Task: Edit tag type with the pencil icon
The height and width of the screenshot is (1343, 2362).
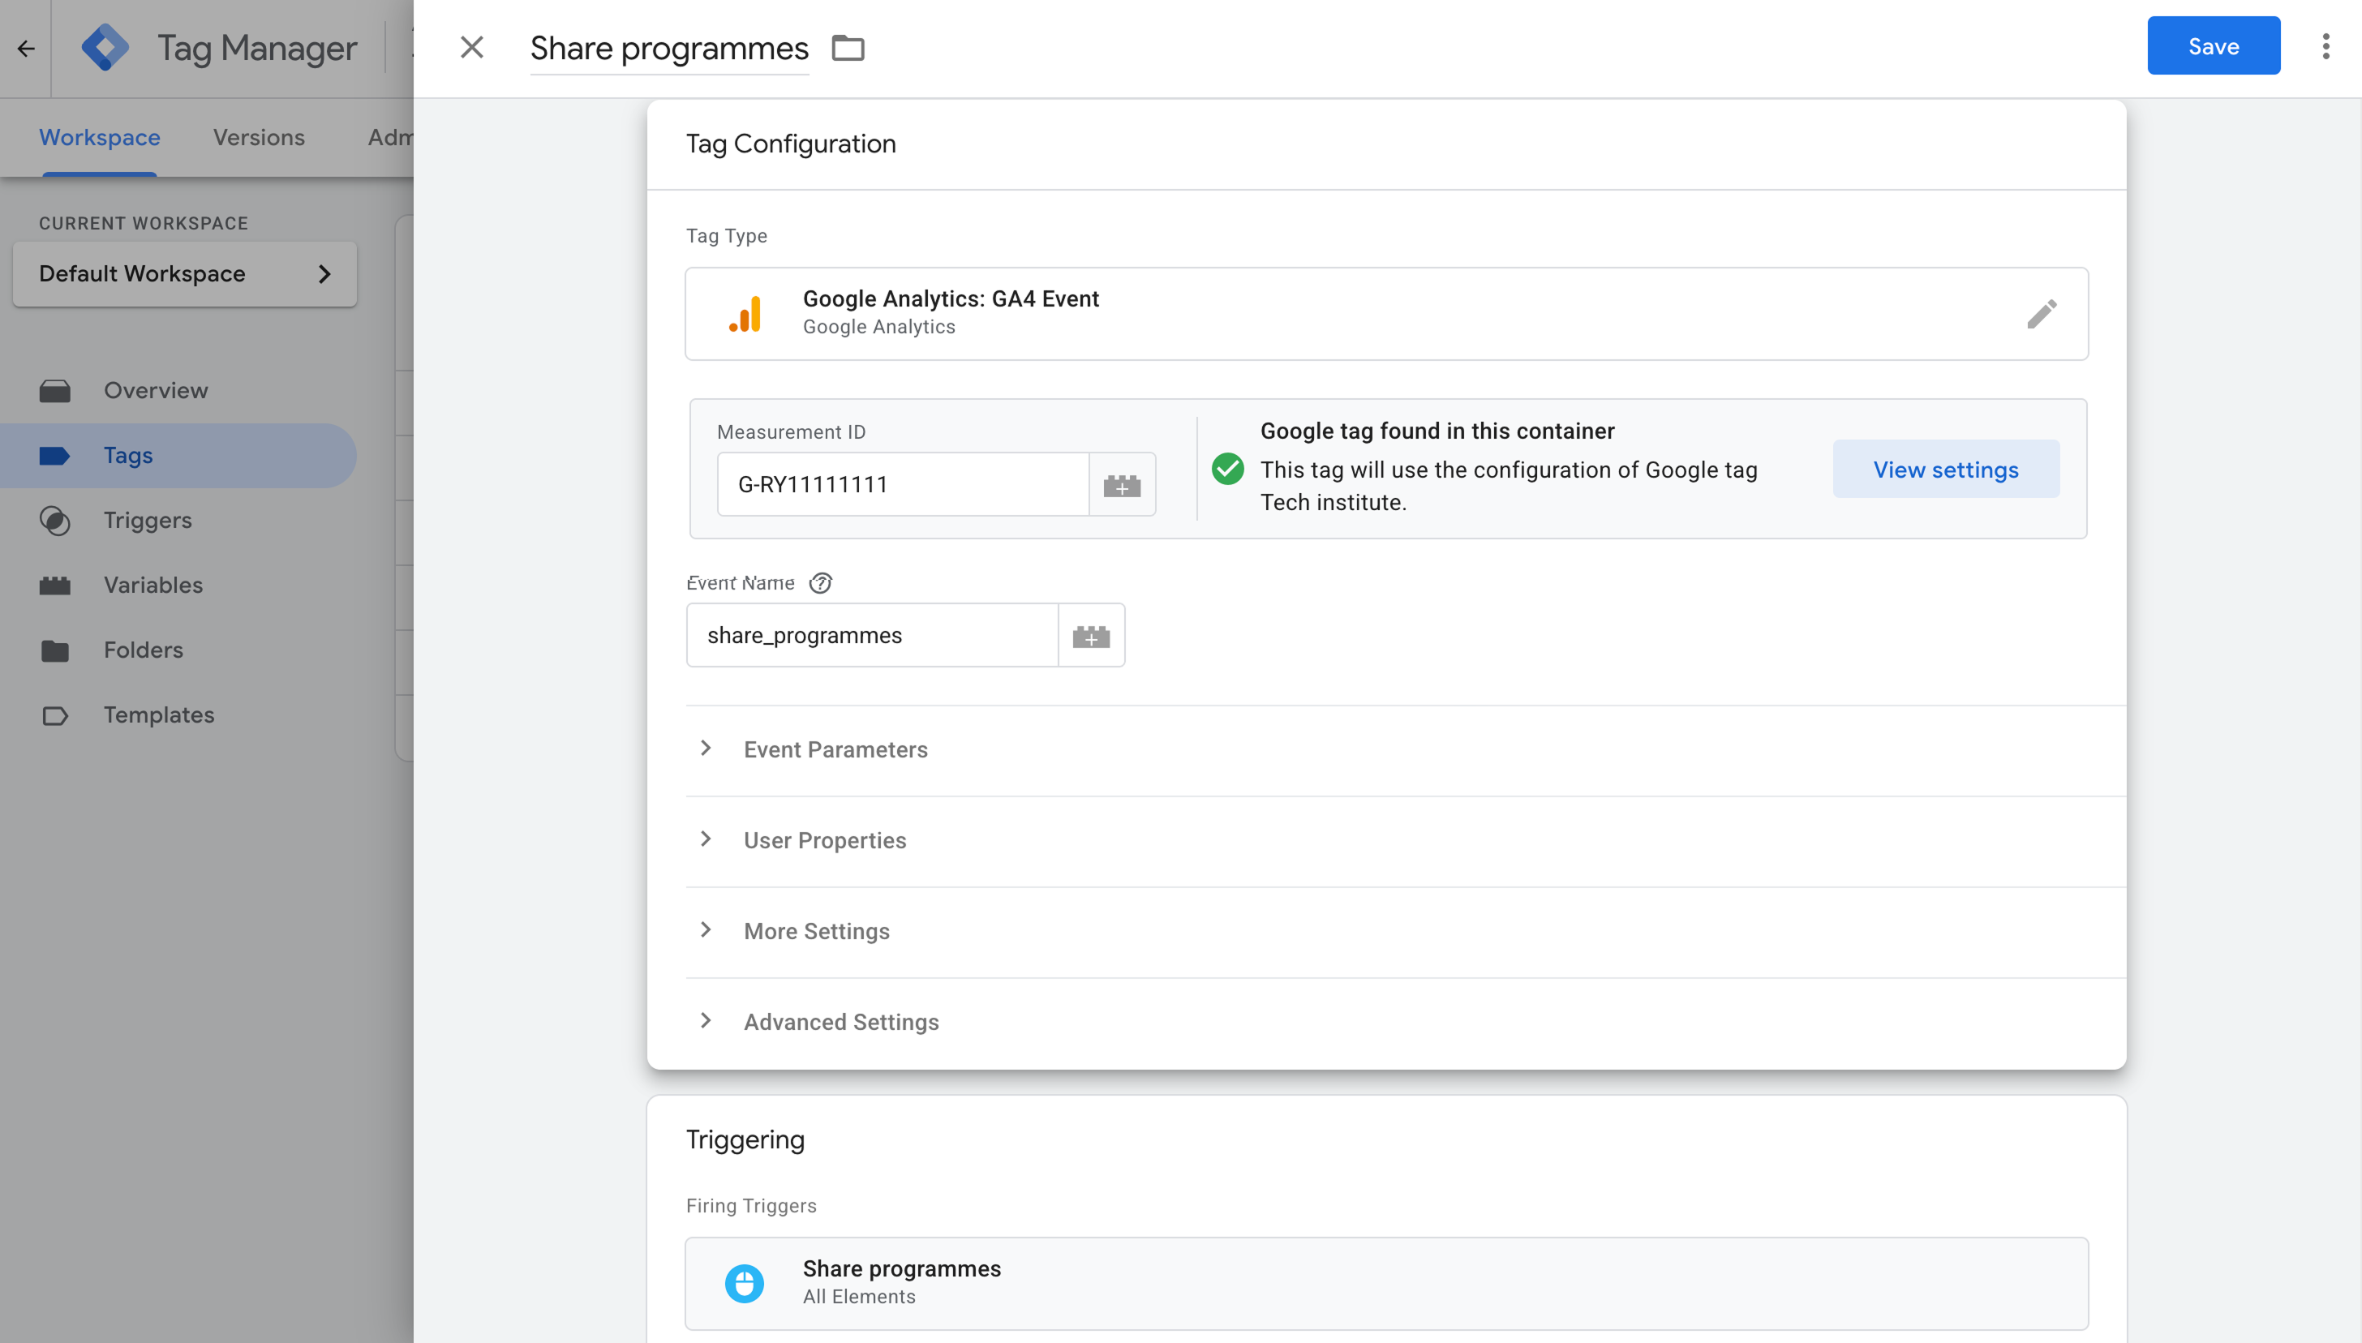Action: 2041,314
